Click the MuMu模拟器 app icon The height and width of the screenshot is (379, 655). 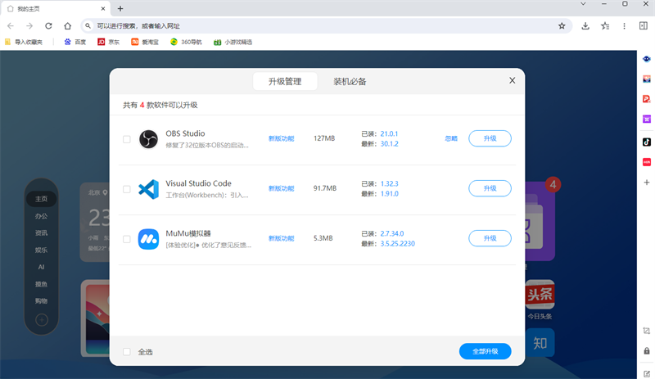point(148,239)
